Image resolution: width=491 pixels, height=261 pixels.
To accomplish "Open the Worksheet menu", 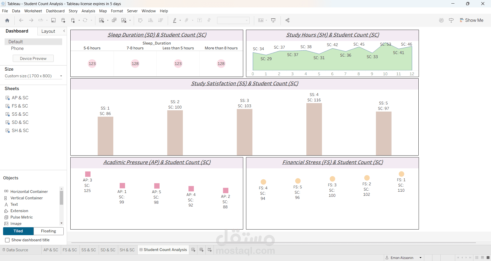I will (x=33, y=11).
